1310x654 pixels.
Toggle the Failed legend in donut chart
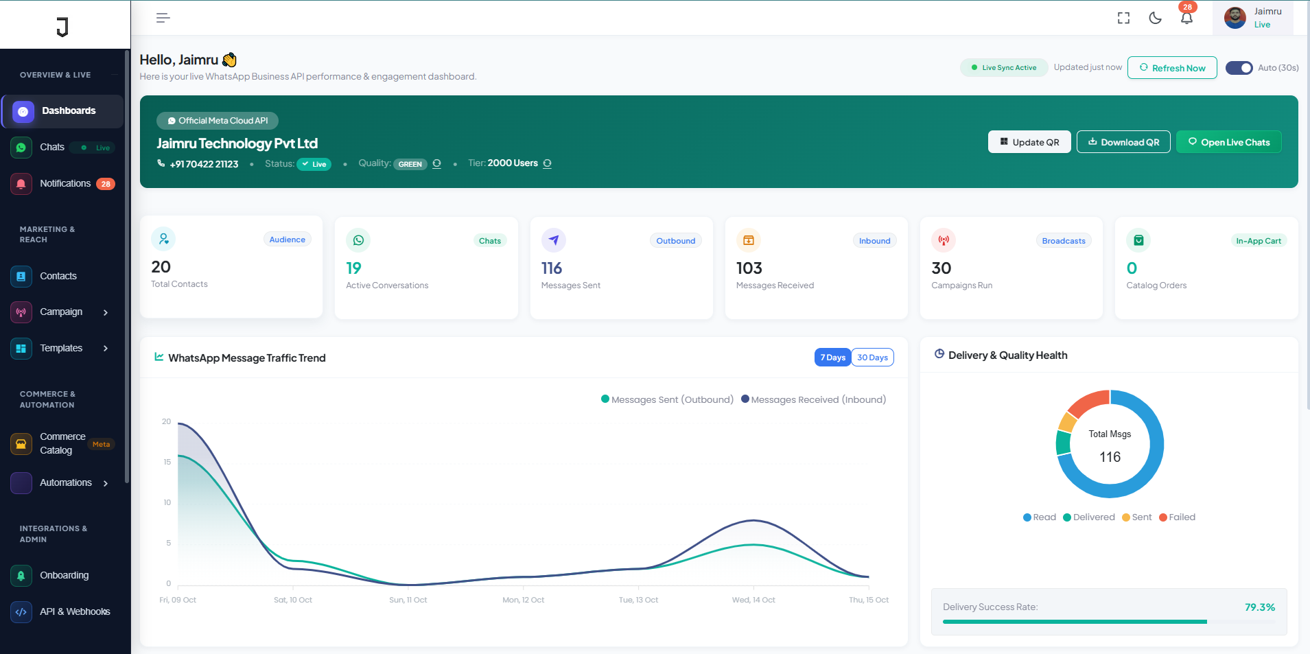pyautogui.click(x=1177, y=517)
